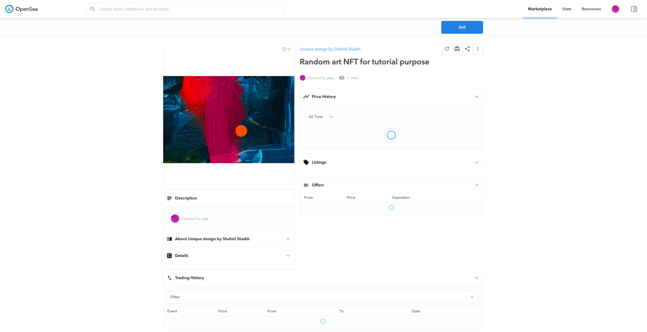647x332 pixels.
Task: Click the From column header in Offers
Action: tap(309, 197)
